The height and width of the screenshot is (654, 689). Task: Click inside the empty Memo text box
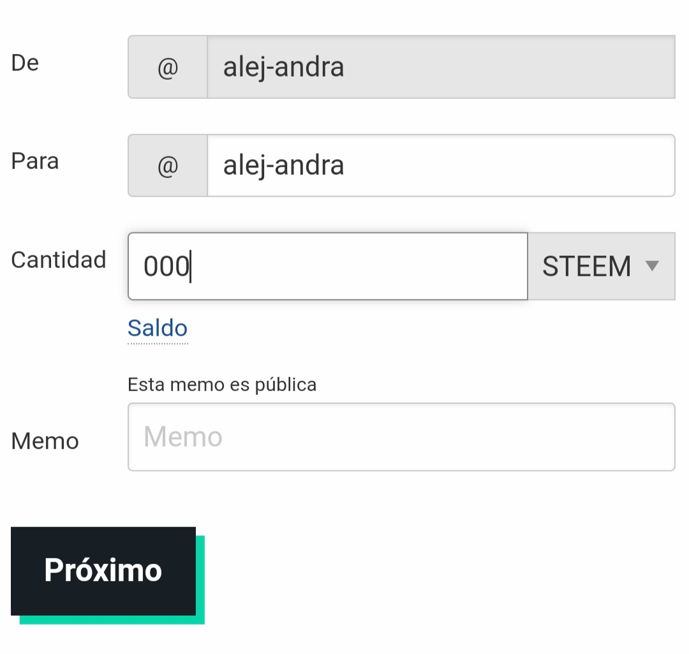[401, 437]
